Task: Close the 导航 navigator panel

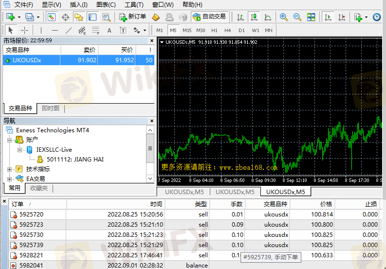Action: [x=152, y=121]
